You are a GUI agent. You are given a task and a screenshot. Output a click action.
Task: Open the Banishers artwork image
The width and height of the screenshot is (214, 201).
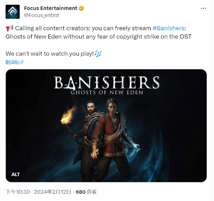(106, 126)
